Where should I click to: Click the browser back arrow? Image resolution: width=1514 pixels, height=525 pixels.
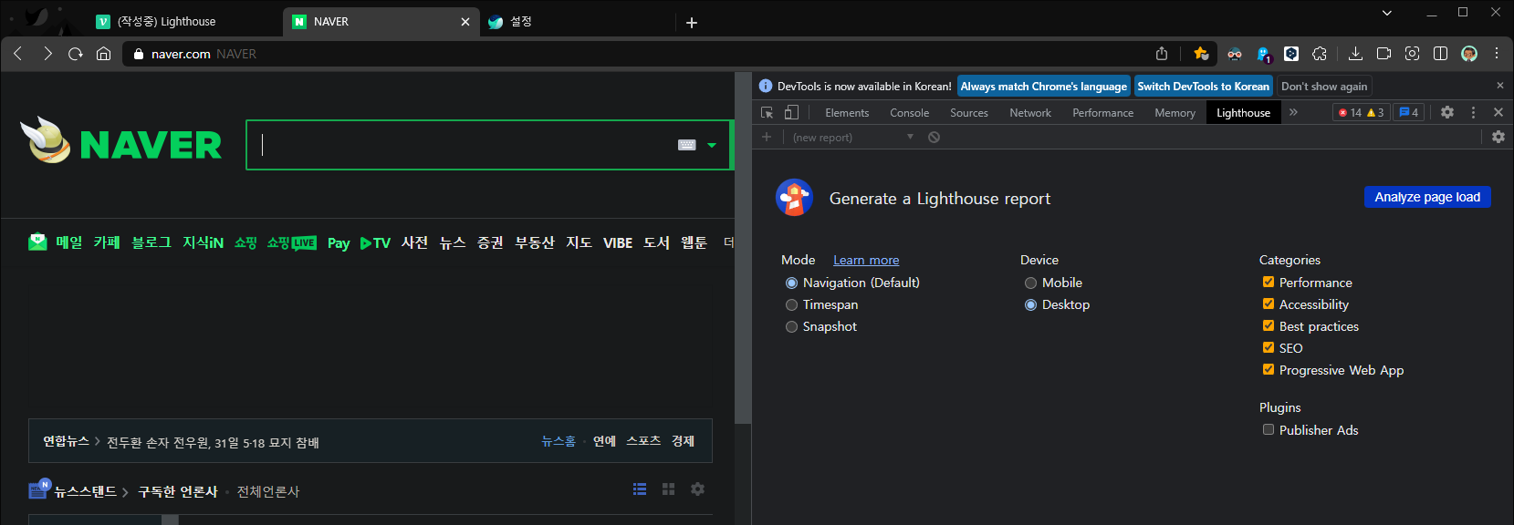(x=18, y=54)
